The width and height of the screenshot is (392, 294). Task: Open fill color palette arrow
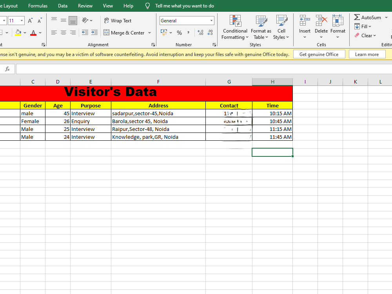(25, 33)
